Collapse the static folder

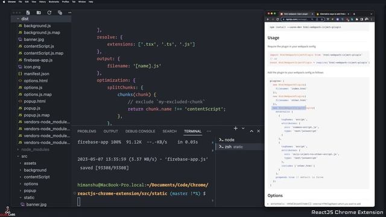41,198
